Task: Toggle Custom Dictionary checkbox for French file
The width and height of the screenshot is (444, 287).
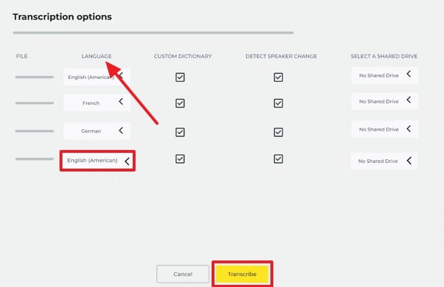Action: click(x=180, y=103)
